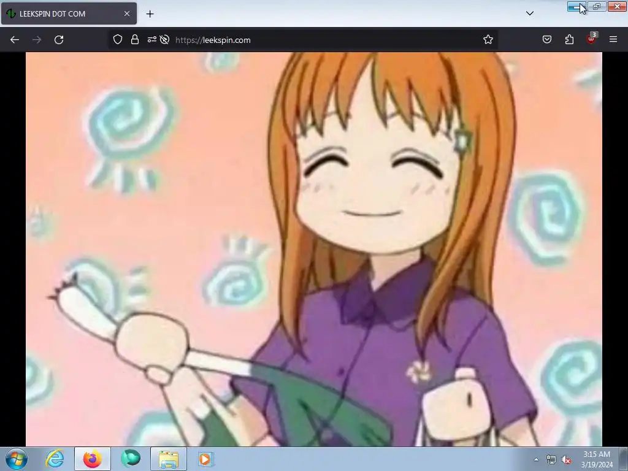Bookmark this page with the star
628x471 pixels.
tap(488, 40)
